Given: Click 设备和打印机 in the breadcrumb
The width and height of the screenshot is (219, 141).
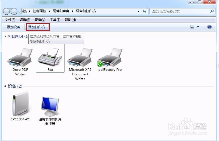Looking at the screenshot, I should [x=86, y=11].
